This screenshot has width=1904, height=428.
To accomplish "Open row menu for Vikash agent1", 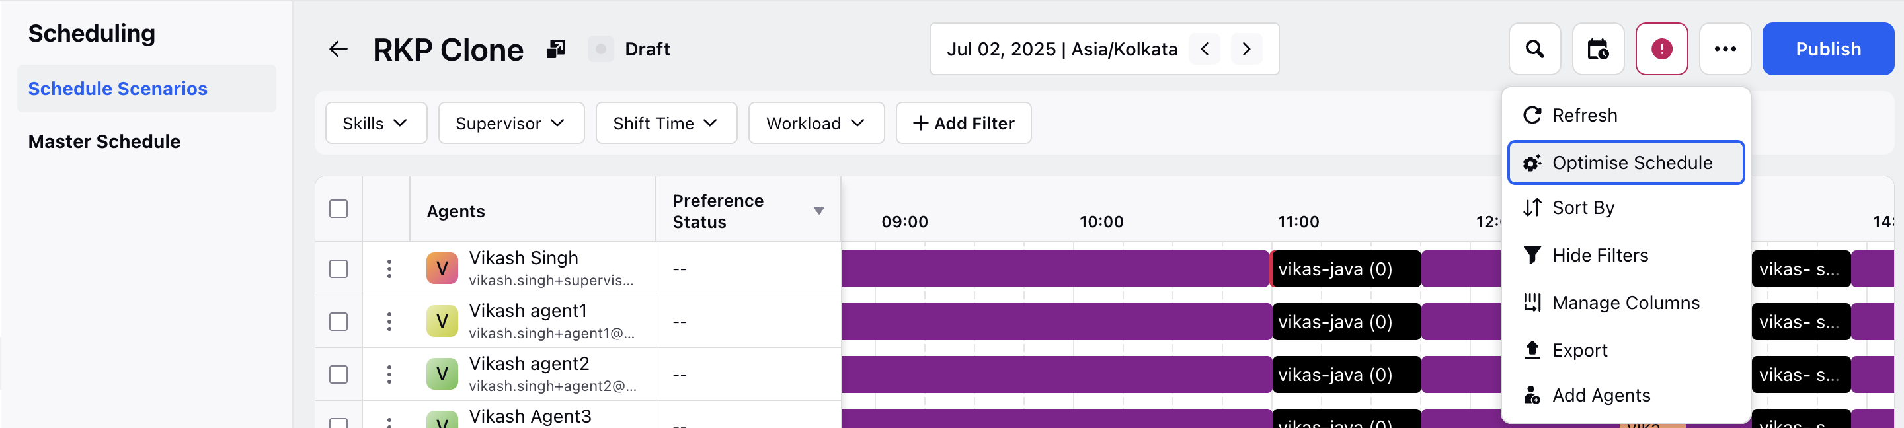I will pos(389,322).
